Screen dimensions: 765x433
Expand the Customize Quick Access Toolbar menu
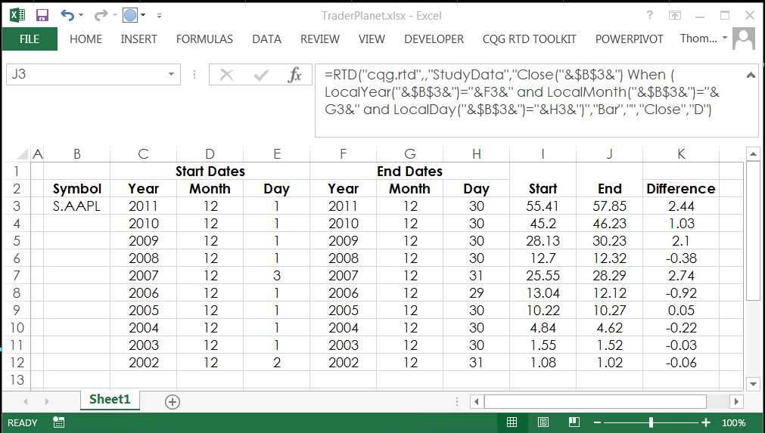pyautogui.click(x=163, y=15)
